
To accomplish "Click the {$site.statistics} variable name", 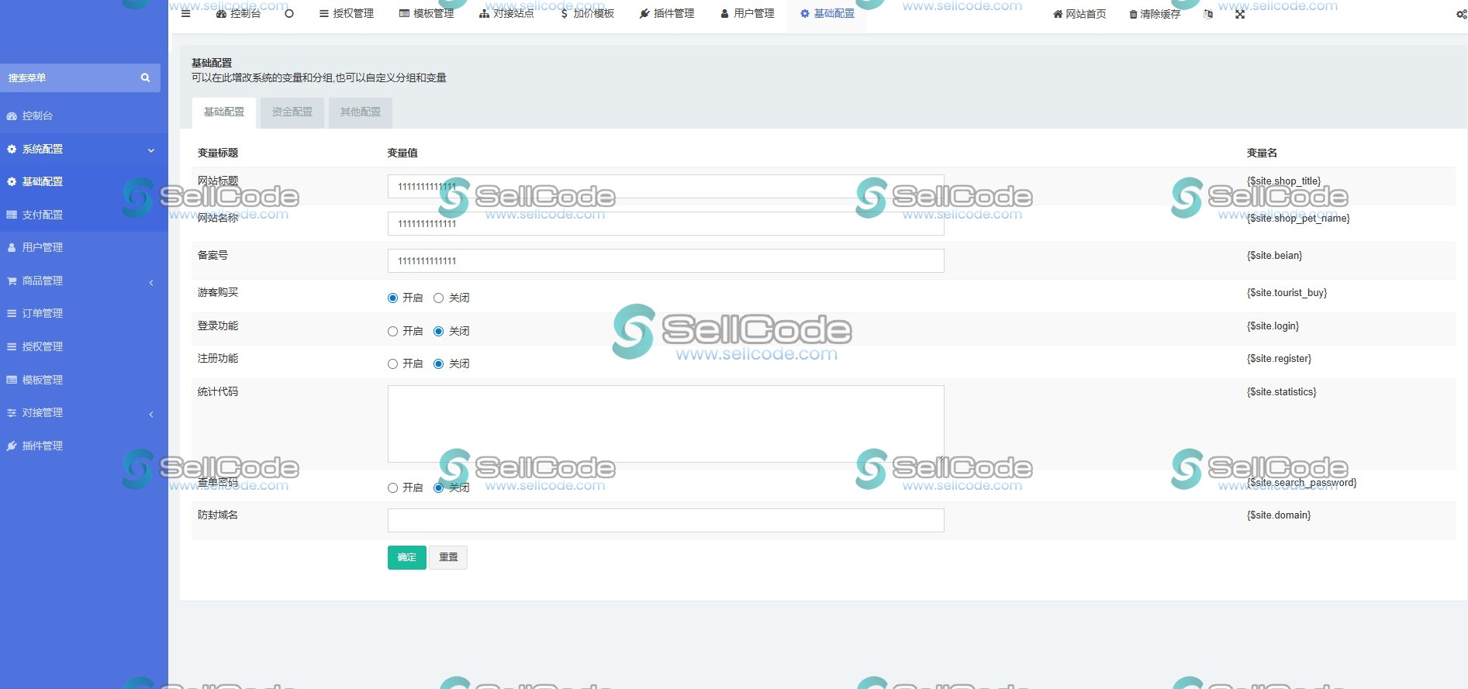I will tap(1281, 391).
